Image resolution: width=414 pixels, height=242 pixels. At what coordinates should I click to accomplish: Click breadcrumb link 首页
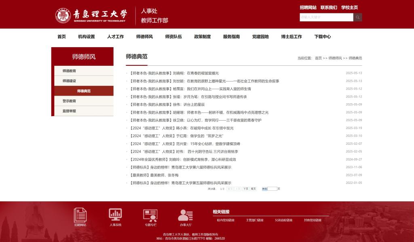[x=318, y=58]
